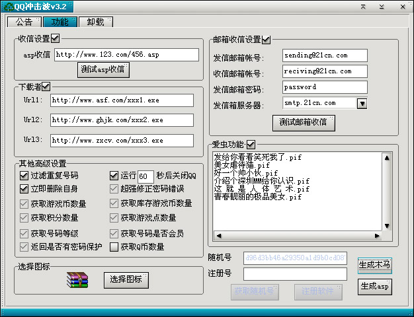Click the line 好一个帅小伙.pif
The width and height of the screenshot is (414, 317).
(x=246, y=173)
